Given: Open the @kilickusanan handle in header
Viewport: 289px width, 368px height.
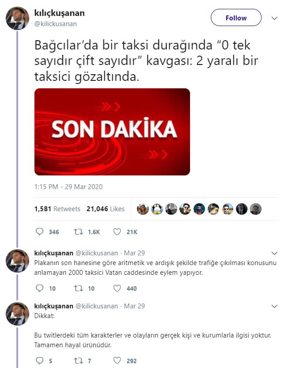Looking at the screenshot, I should coord(55,24).
